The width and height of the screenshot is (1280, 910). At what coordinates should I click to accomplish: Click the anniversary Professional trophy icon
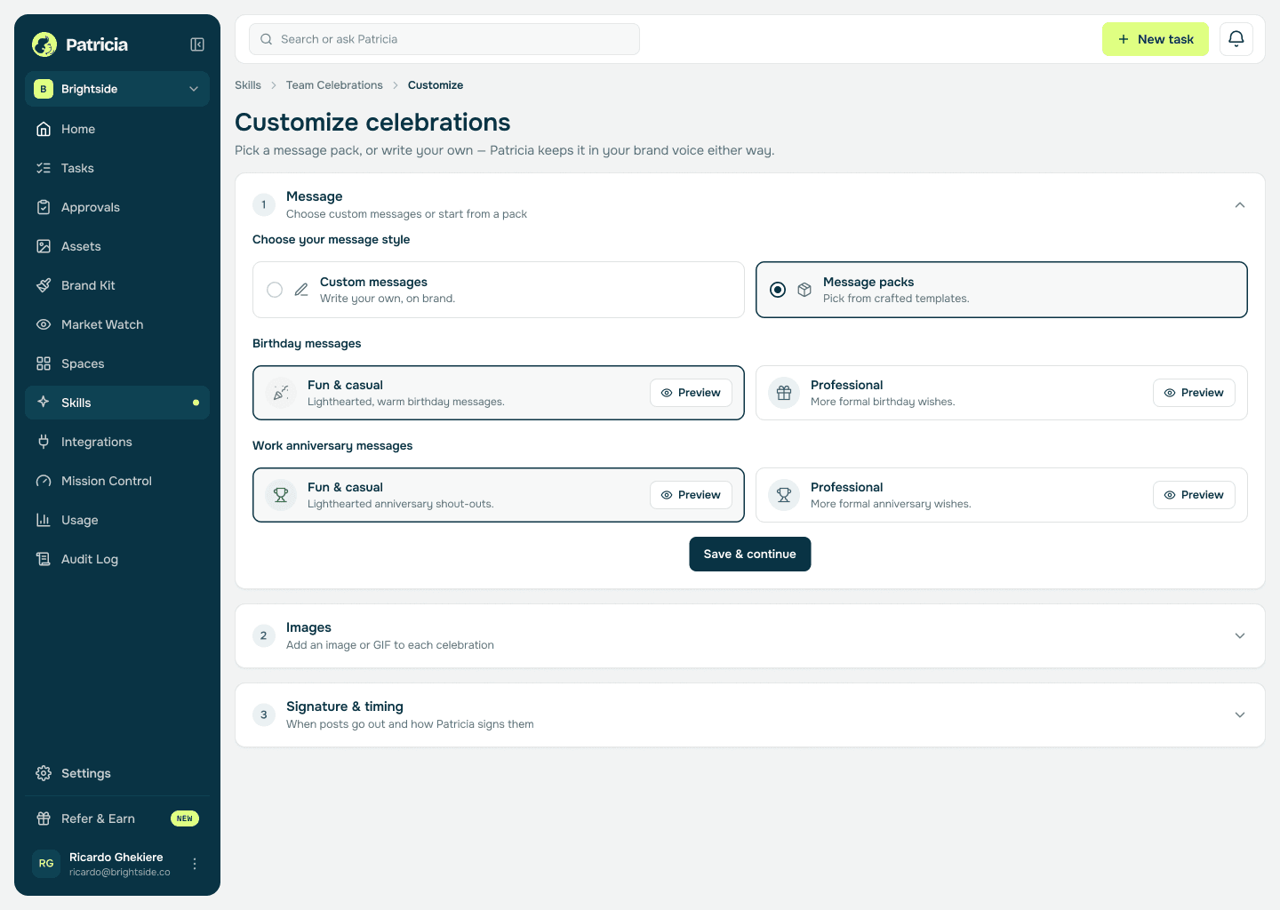(784, 495)
